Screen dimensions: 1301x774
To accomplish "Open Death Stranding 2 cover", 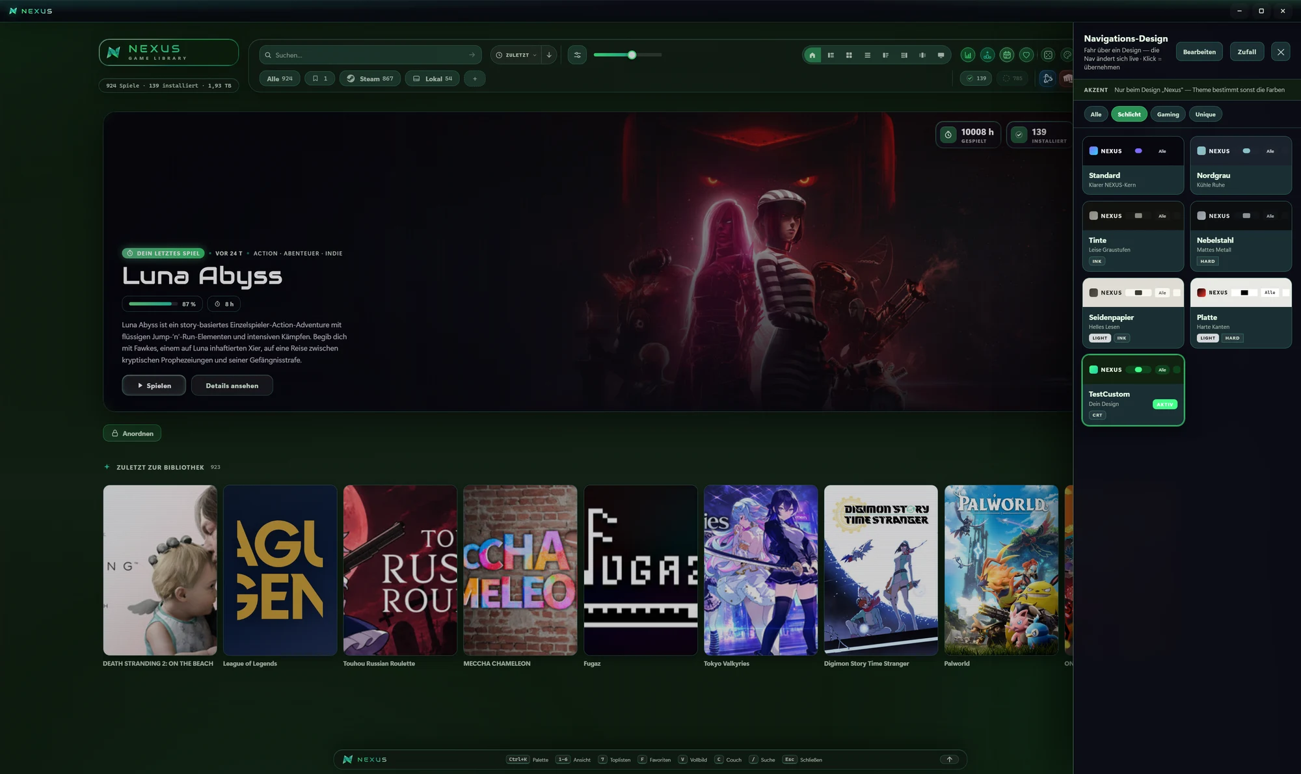I will (160, 570).
